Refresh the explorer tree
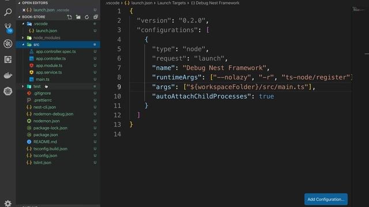369x207 pixels. point(87,17)
